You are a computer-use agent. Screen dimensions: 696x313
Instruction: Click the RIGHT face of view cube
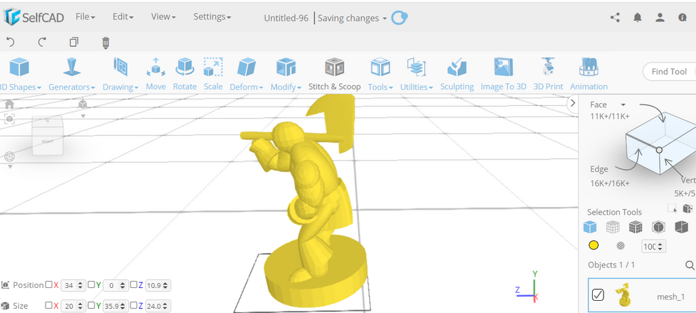click(48, 141)
